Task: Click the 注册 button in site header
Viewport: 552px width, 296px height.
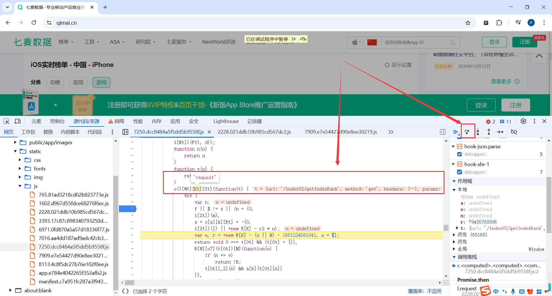Action: coord(525,42)
